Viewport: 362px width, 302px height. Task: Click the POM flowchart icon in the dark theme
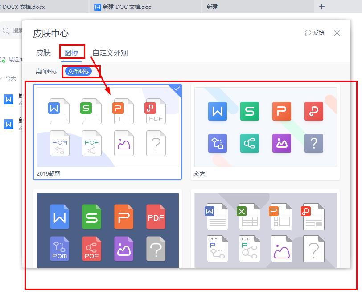[59, 249]
